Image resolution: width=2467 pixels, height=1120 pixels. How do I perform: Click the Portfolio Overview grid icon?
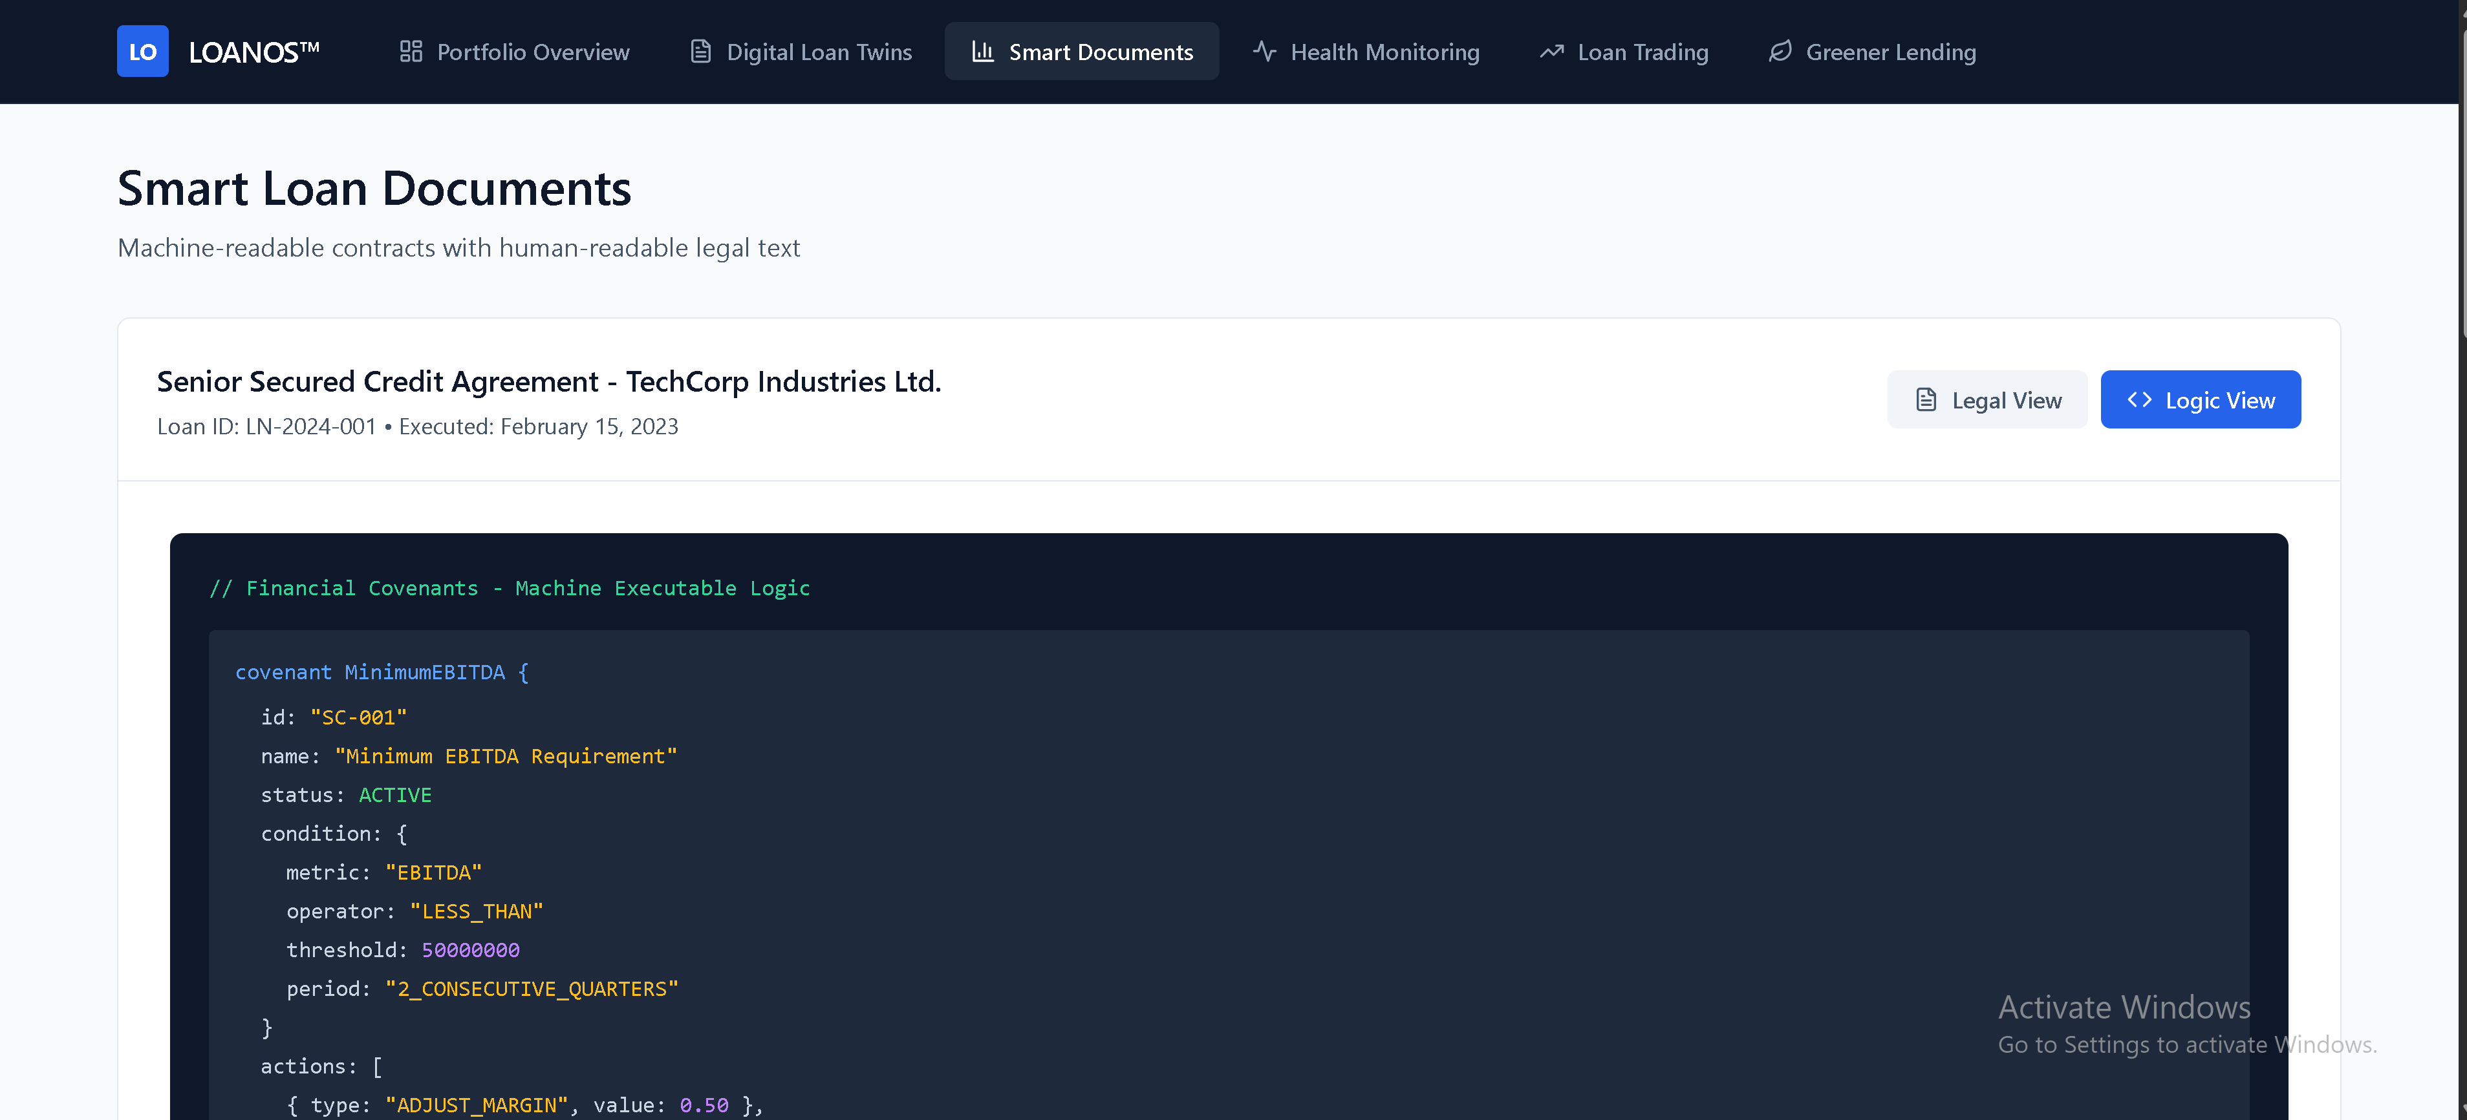pos(411,52)
